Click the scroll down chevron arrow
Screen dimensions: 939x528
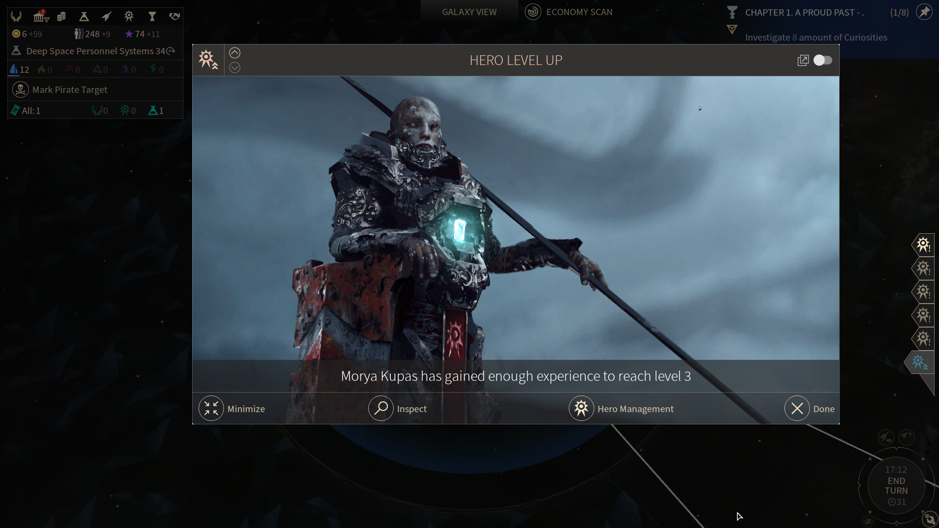click(x=235, y=67)
